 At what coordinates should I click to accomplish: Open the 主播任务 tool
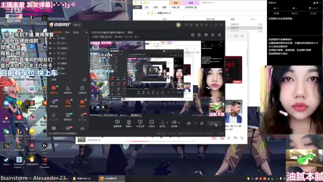(x=82, y=90)
